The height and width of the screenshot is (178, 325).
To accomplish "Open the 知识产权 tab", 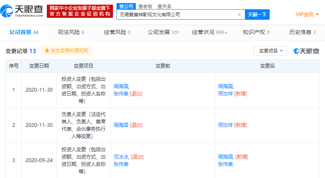I will tap(256, 32).
